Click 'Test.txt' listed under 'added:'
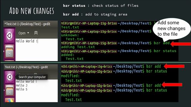Image resolution: width=191 pixels, height=107 pixels. tap(75, 59)
